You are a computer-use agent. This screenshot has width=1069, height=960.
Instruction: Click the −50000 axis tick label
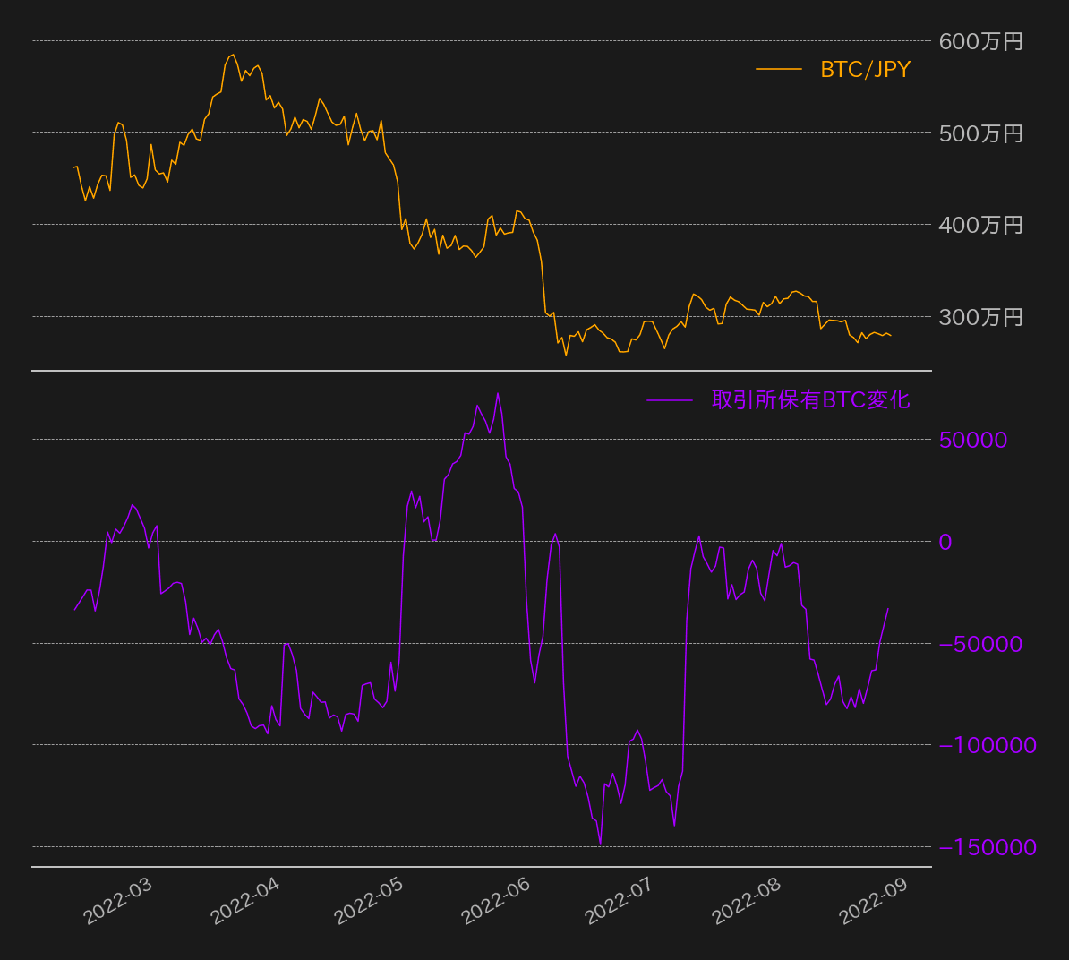pos(980,644)
